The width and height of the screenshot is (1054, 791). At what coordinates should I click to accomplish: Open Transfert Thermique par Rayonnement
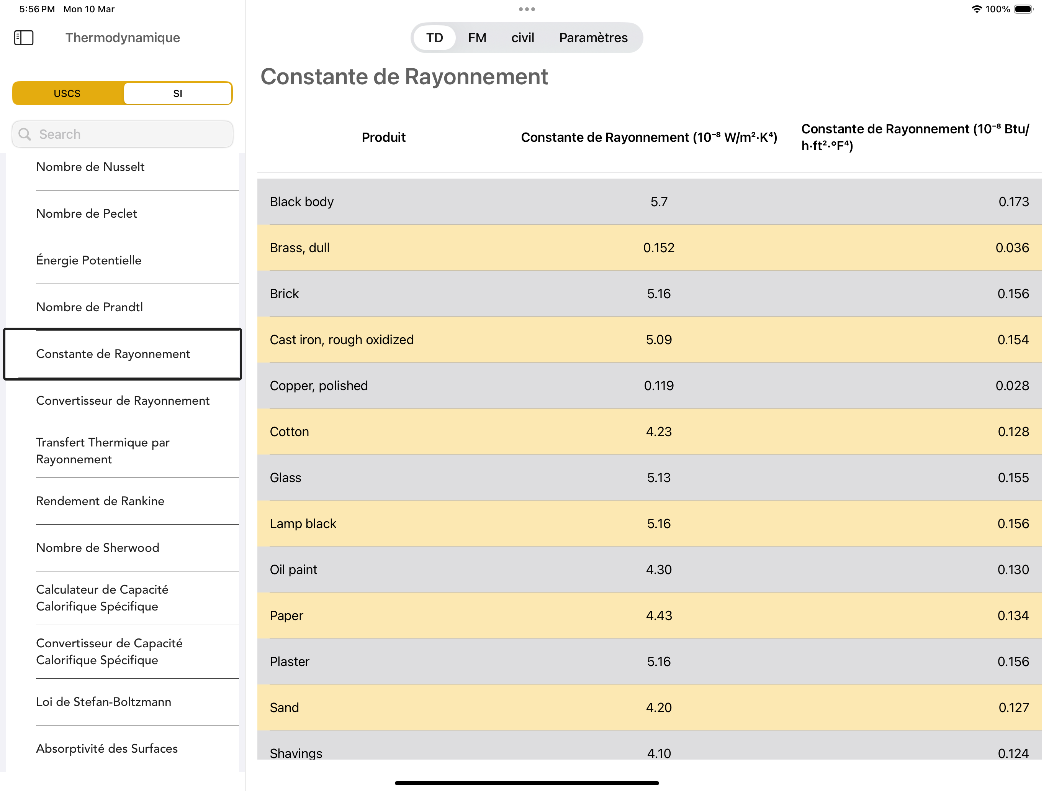click(x=123, y=451)
